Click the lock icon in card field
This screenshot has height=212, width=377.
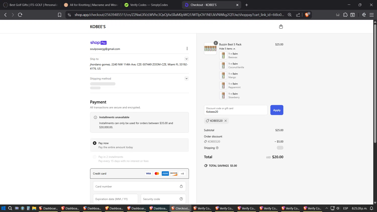coord(181,186)
